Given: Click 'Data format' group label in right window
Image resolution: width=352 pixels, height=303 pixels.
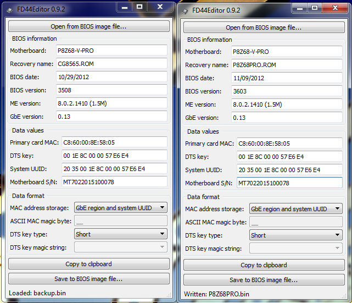Looking at the screenshot, I should [x=203, y=197].
